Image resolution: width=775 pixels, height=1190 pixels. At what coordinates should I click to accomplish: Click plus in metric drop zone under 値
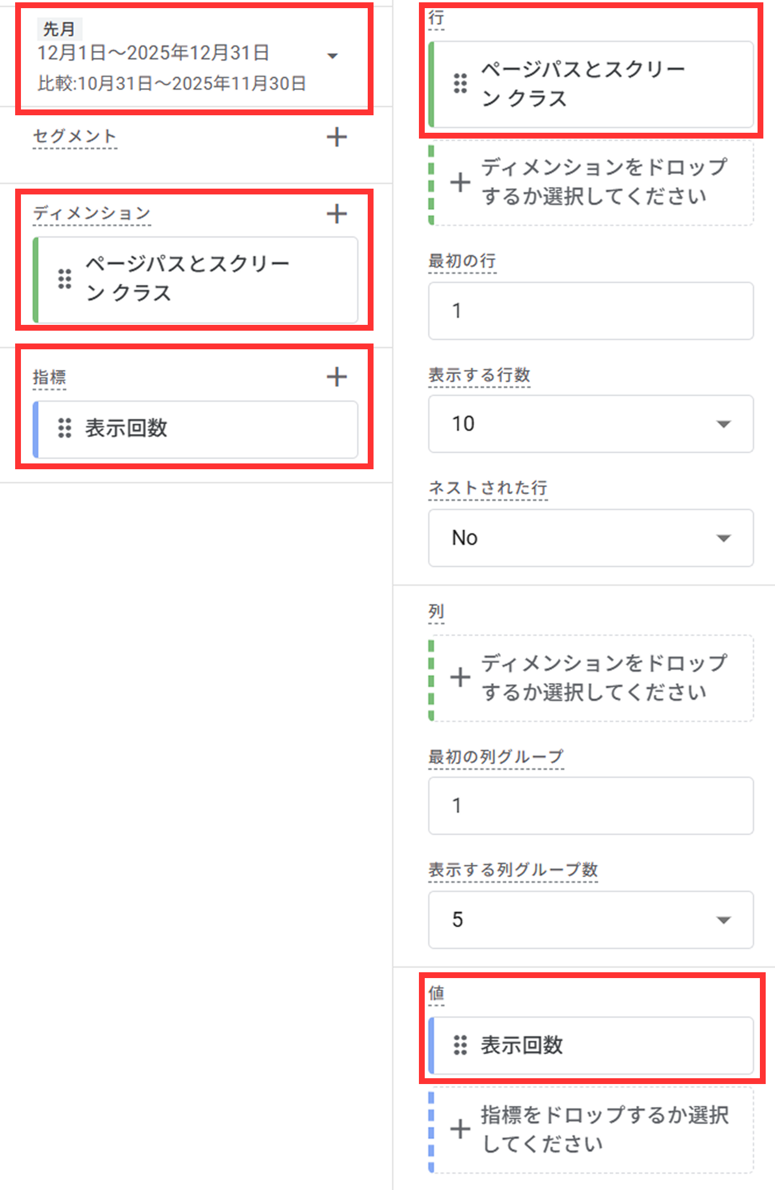[x=460, y=1129]
